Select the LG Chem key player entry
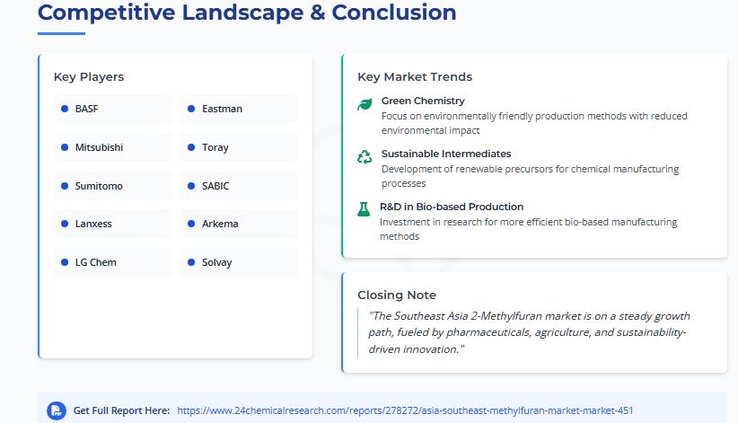 coord(112,262)
